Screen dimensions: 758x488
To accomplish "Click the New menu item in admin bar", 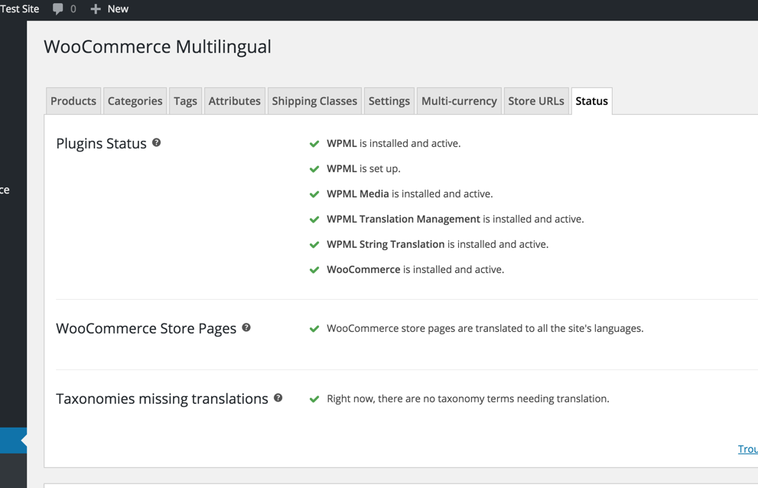I will pyautogui.click(x=118, y=8).
